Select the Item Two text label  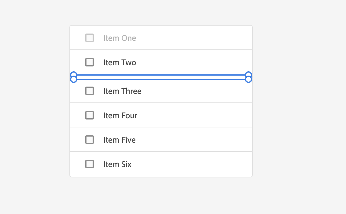120,62
